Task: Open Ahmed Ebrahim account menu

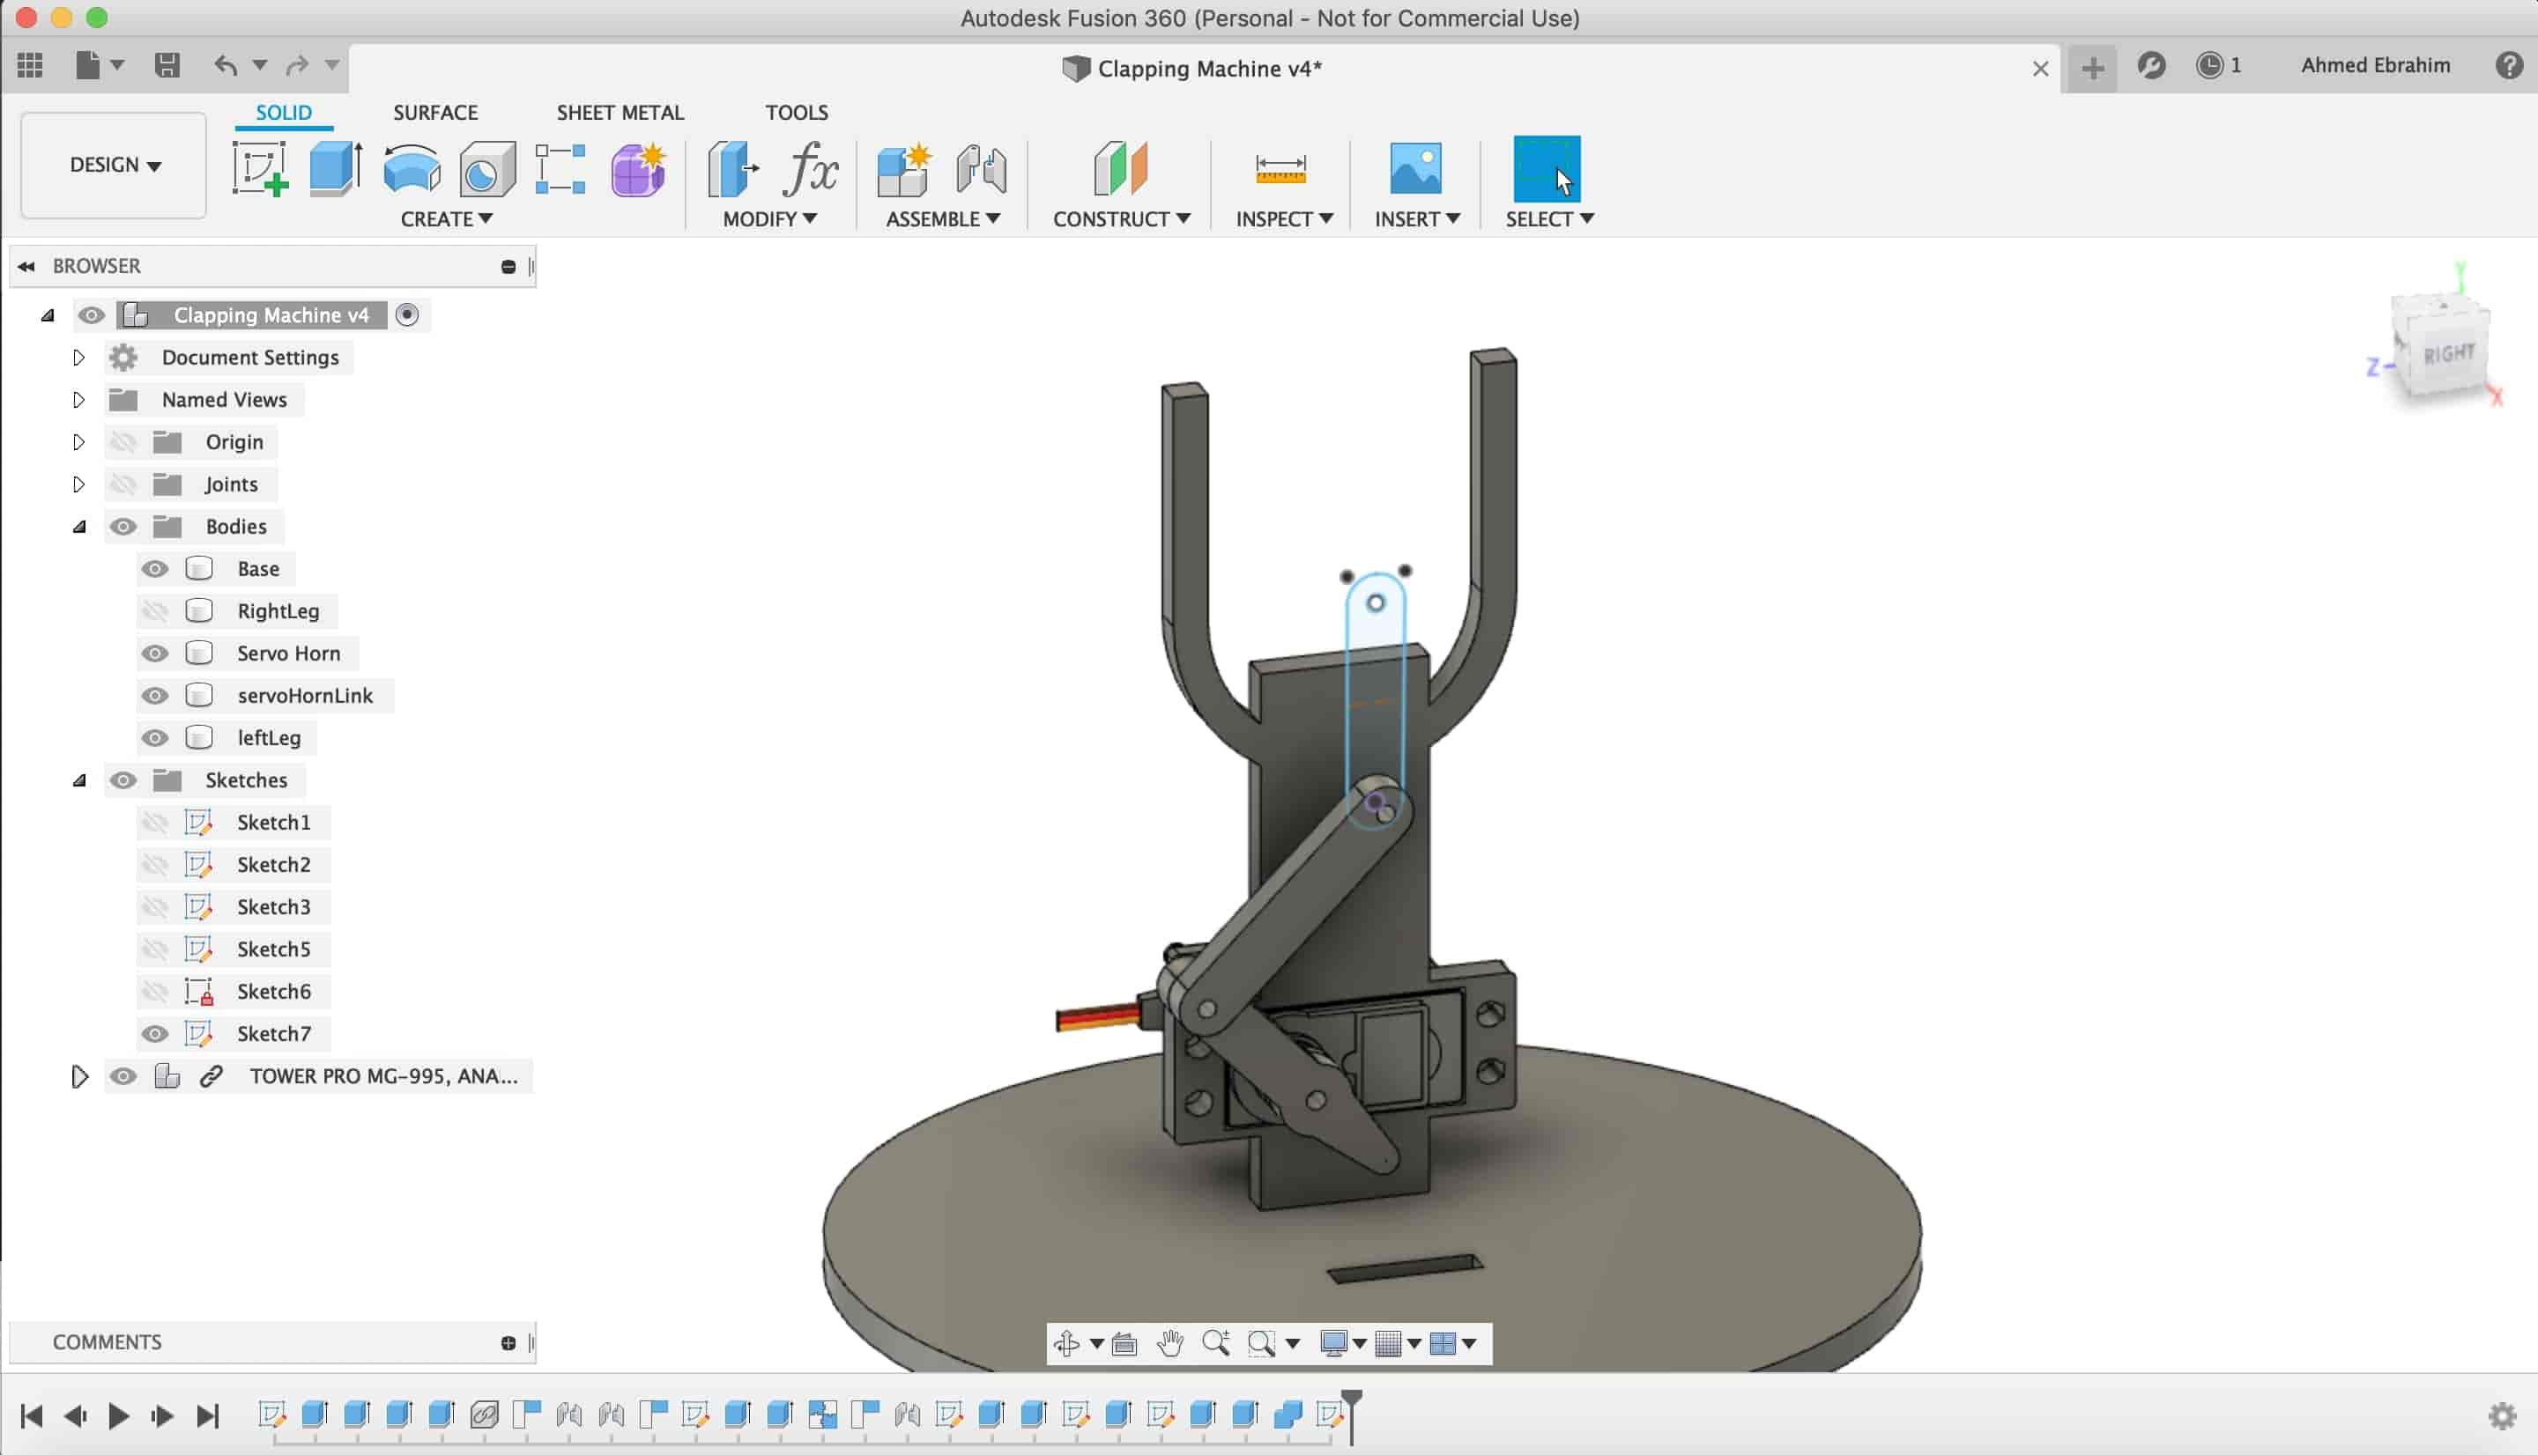Action: (x=2375, y=66)
